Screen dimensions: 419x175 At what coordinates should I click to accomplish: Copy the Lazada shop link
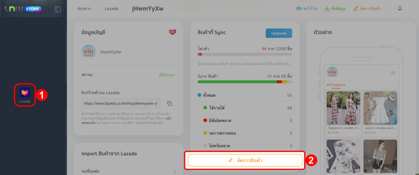pos(170,103)
